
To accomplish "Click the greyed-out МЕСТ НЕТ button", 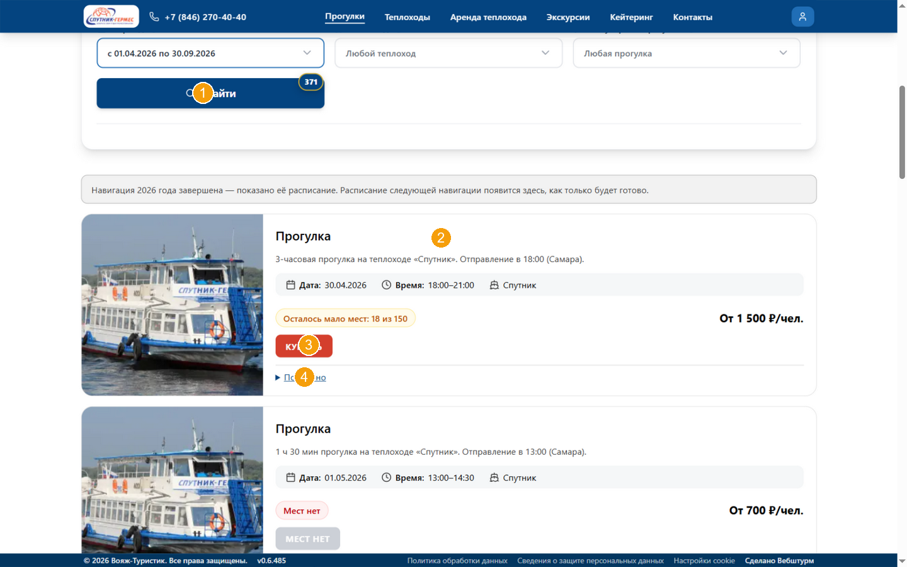I will coord(307,539).
